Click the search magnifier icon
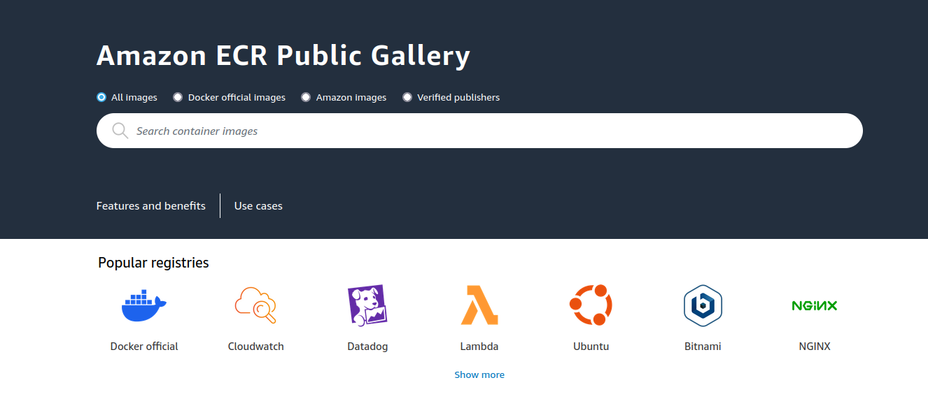Viewport: 928px width, 415px height. (x=120, y=131)
